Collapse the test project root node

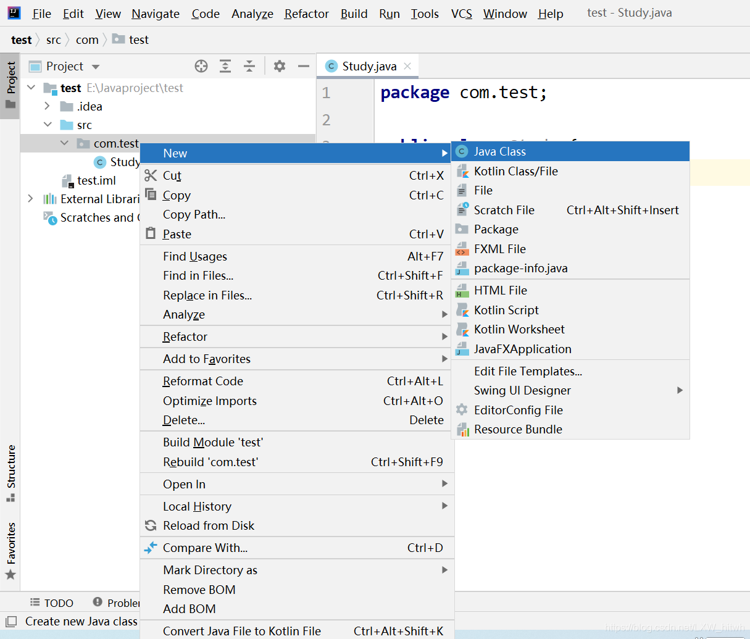tap(31, 88)
